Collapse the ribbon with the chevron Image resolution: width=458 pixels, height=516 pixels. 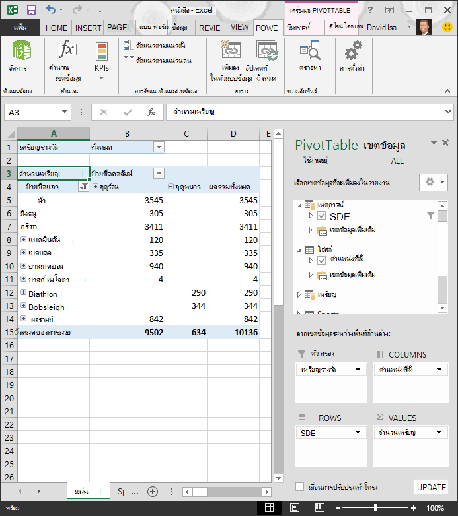pos(447,91)
